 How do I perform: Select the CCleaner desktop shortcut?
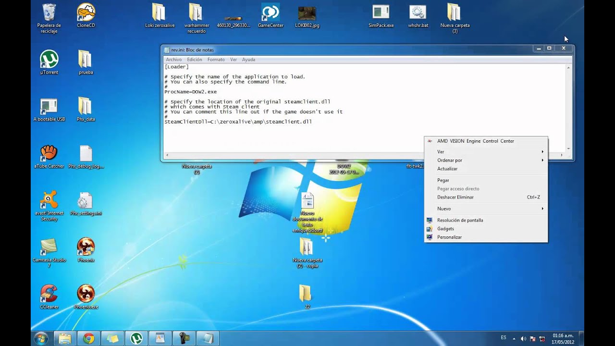click(49, 297)
